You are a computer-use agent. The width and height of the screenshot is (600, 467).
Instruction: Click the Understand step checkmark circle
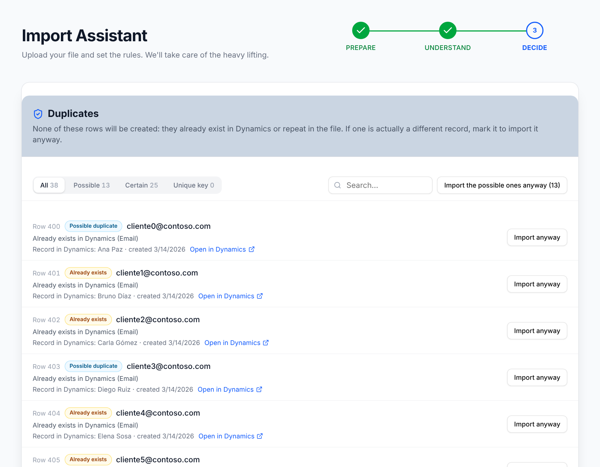click(x=448, y=30)
